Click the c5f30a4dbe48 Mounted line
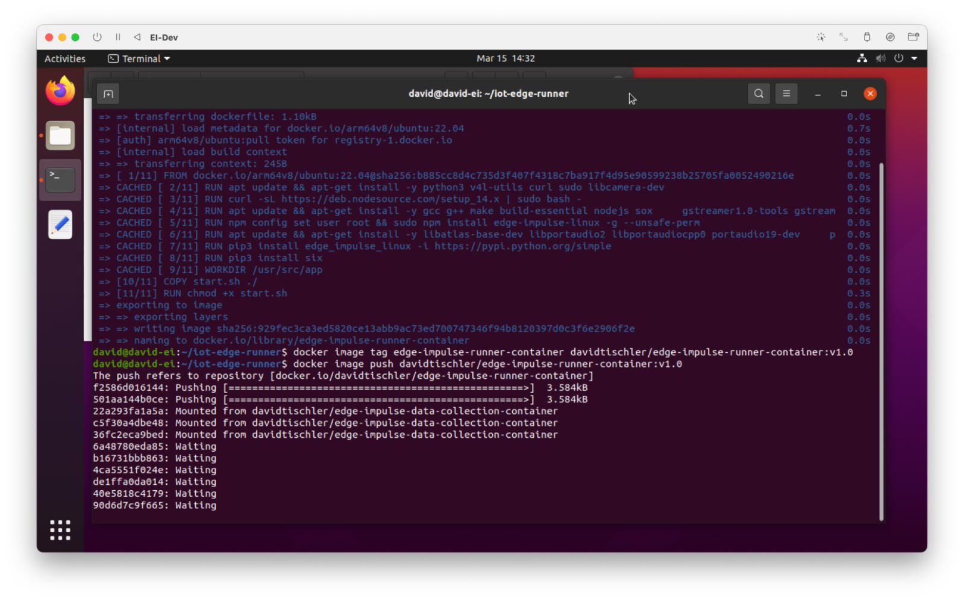Screen dimensions: 964x601 pyautogui.click(x=325, y=423)
